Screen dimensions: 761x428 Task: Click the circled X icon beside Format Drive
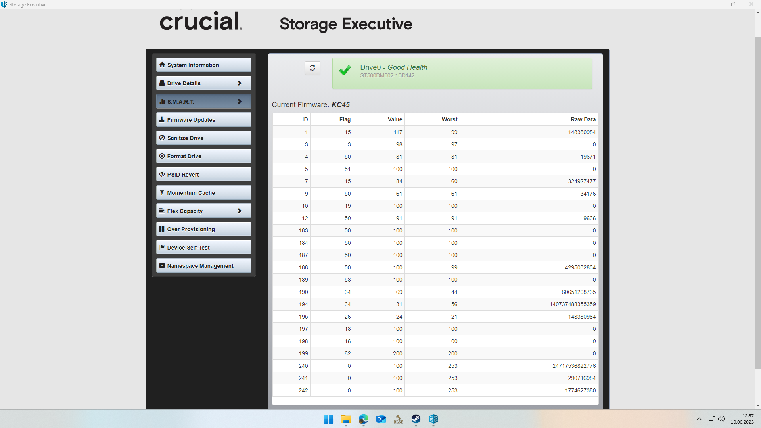tap(162, 156)
